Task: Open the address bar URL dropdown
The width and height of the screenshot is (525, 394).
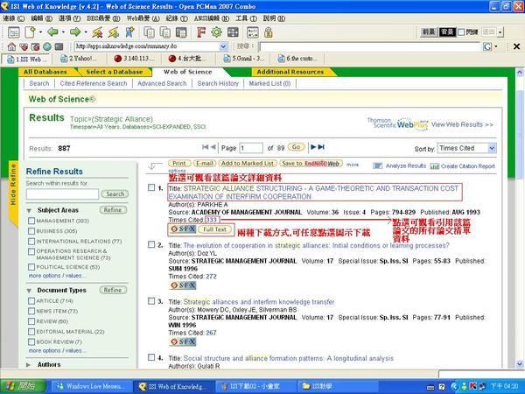Action: pyautogui.click(x=223, y=46)
